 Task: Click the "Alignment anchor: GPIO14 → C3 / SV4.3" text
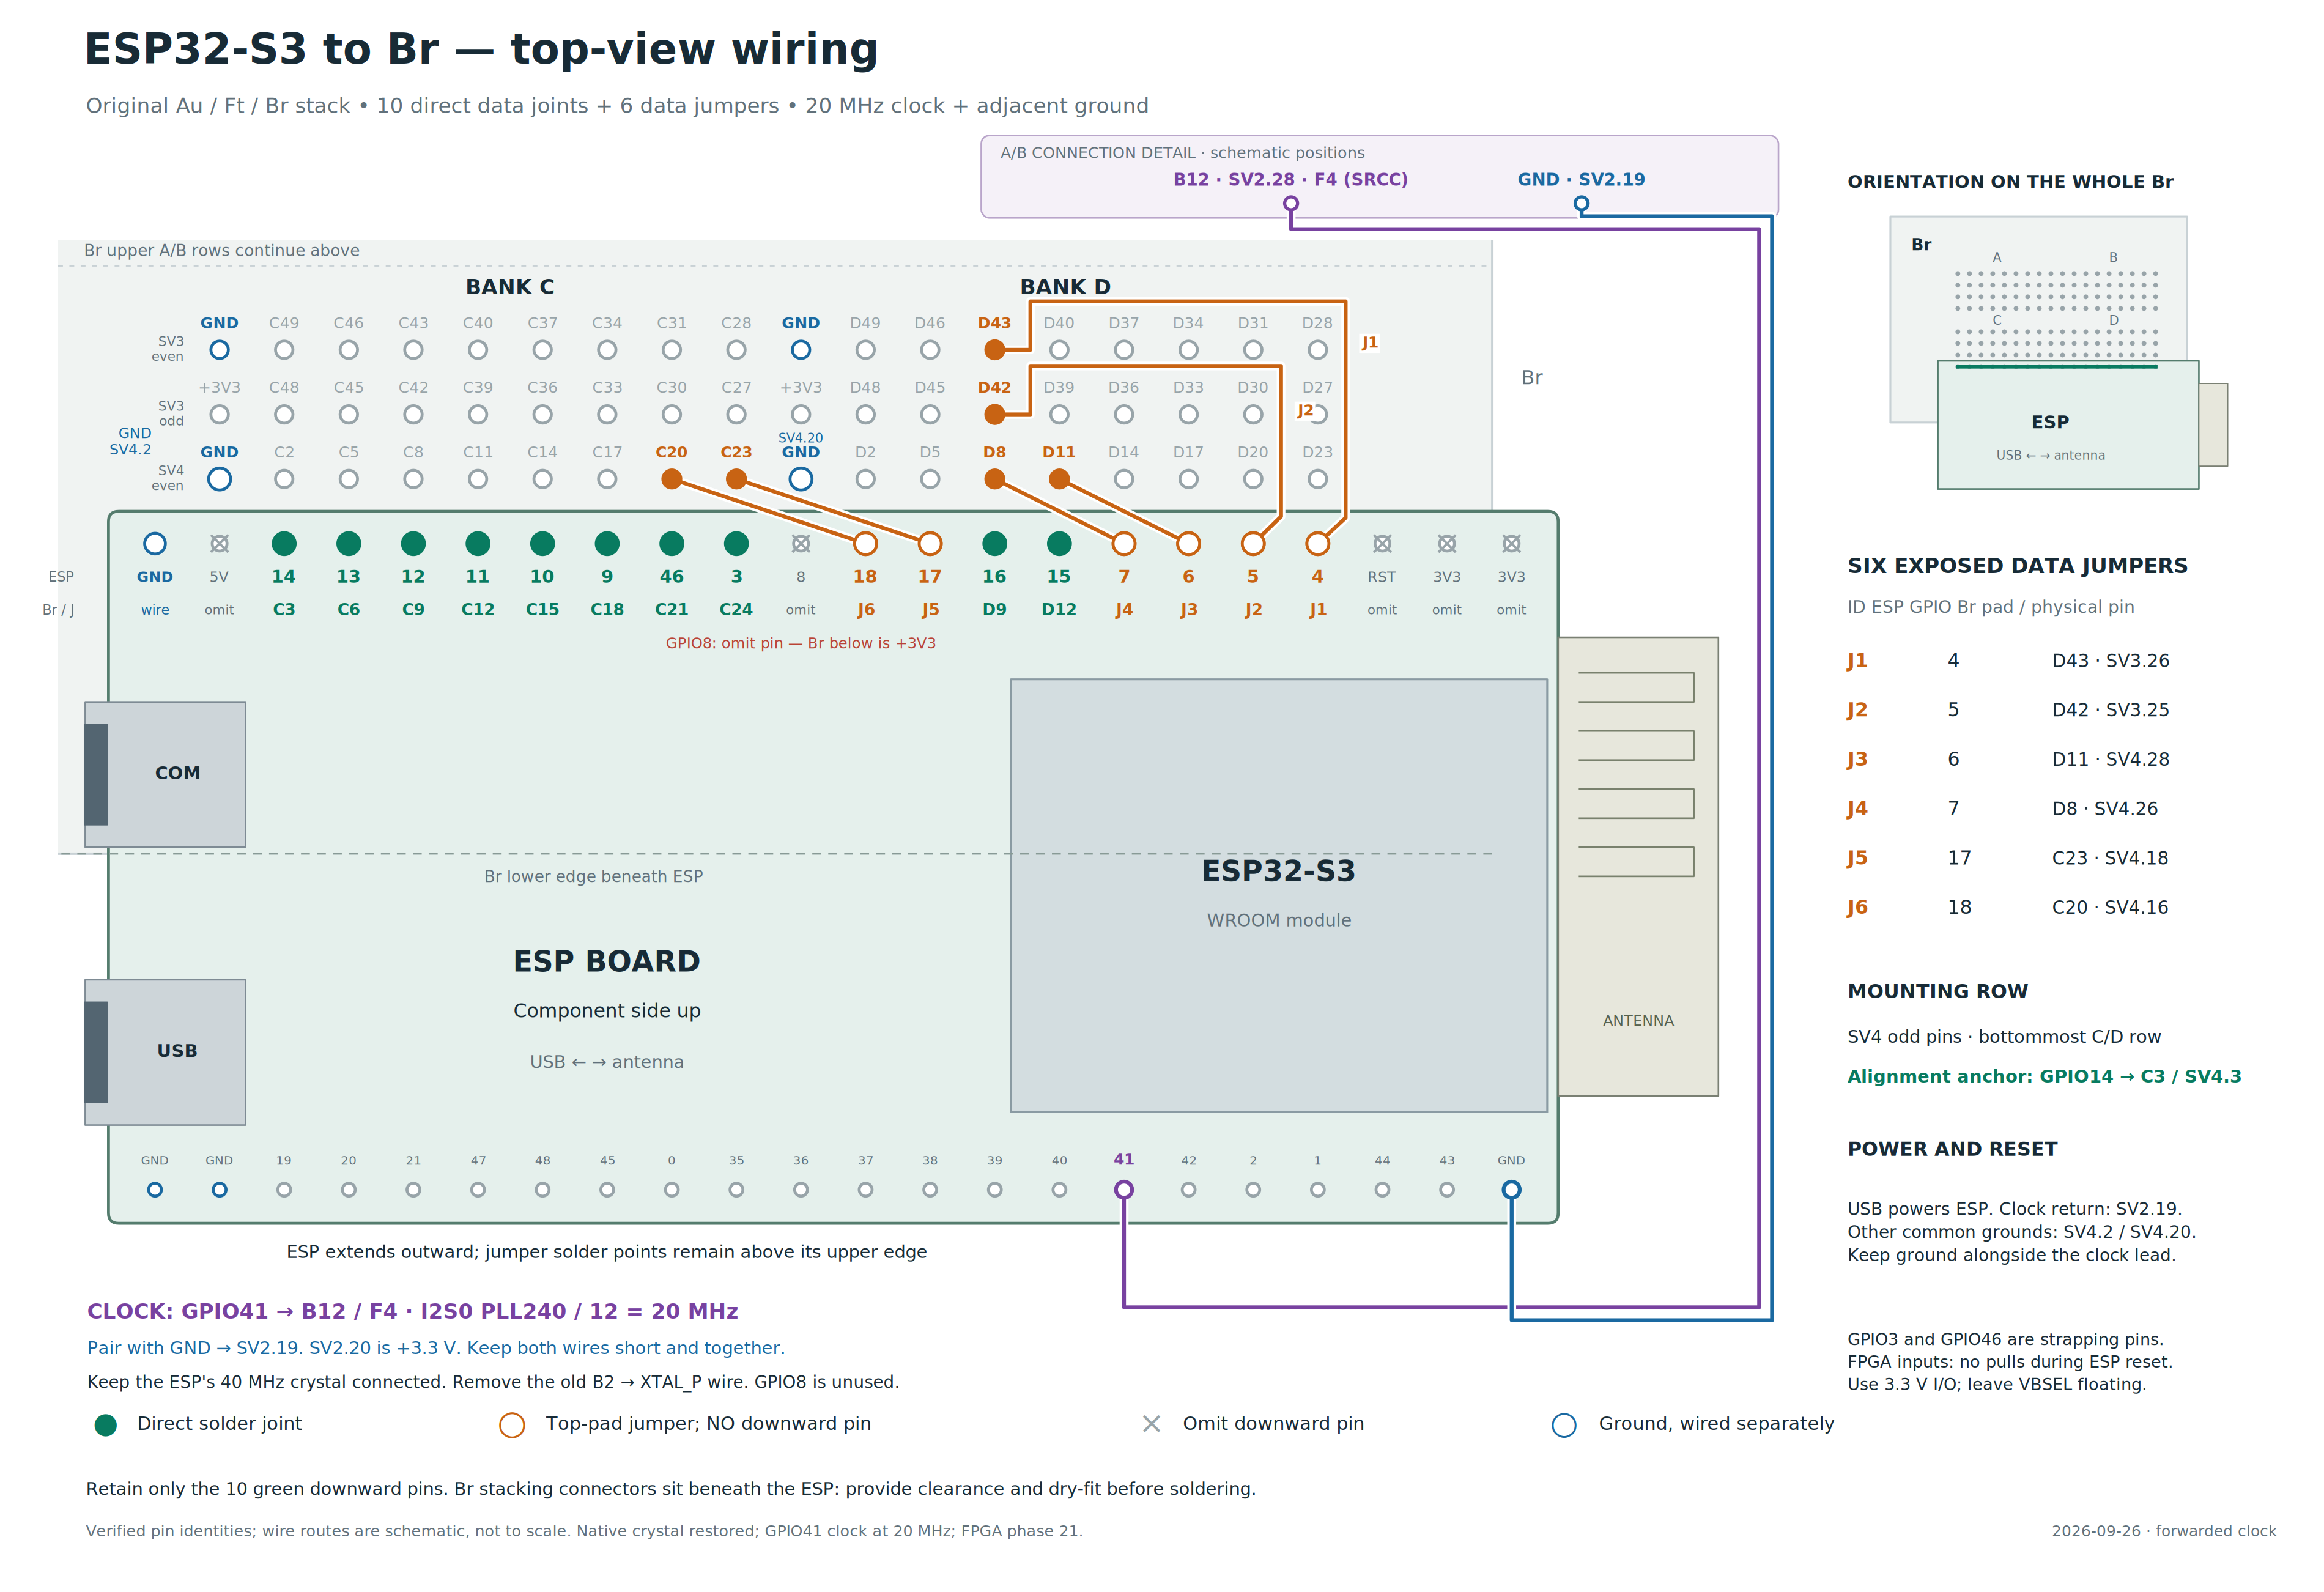click(2044, 1077)
